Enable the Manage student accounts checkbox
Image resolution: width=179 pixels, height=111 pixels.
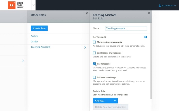tap(94, 42)
